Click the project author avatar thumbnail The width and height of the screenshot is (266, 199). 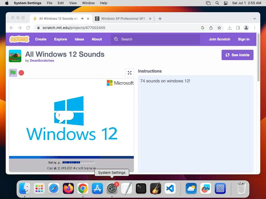[15, 56]
